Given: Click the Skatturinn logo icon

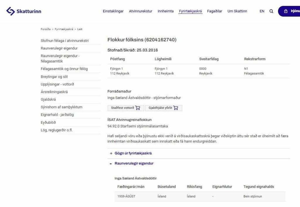Looking at the screenshot, I should coord(11,11).
